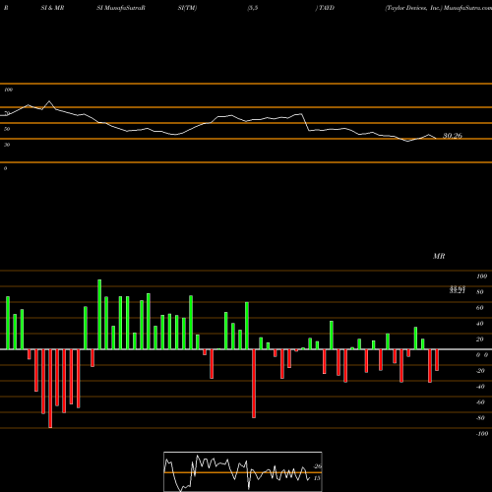
Task: Click the orange midline inside the mini chart
Action: point(243,472)
